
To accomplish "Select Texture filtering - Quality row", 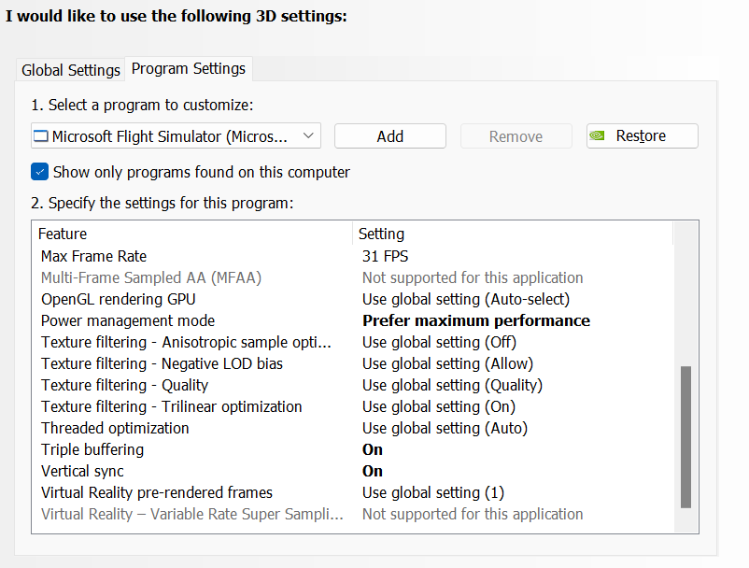I will point(124,385).
